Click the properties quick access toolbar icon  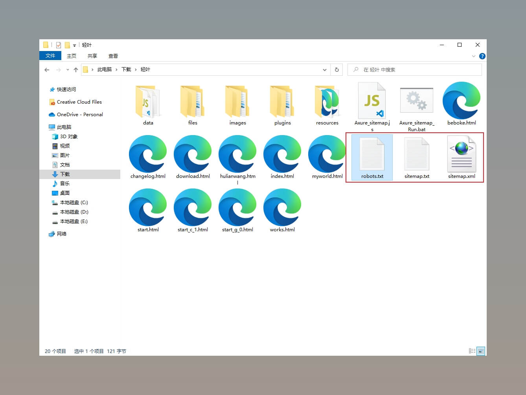[x=59, y=45]
